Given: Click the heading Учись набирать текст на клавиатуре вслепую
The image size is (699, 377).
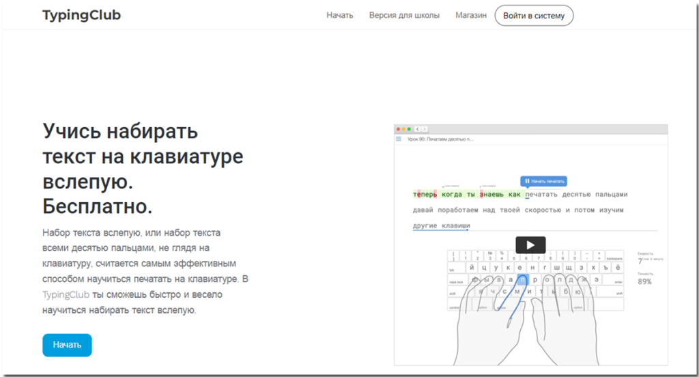Looking at the screenshot, I should [x=143, y=169].
